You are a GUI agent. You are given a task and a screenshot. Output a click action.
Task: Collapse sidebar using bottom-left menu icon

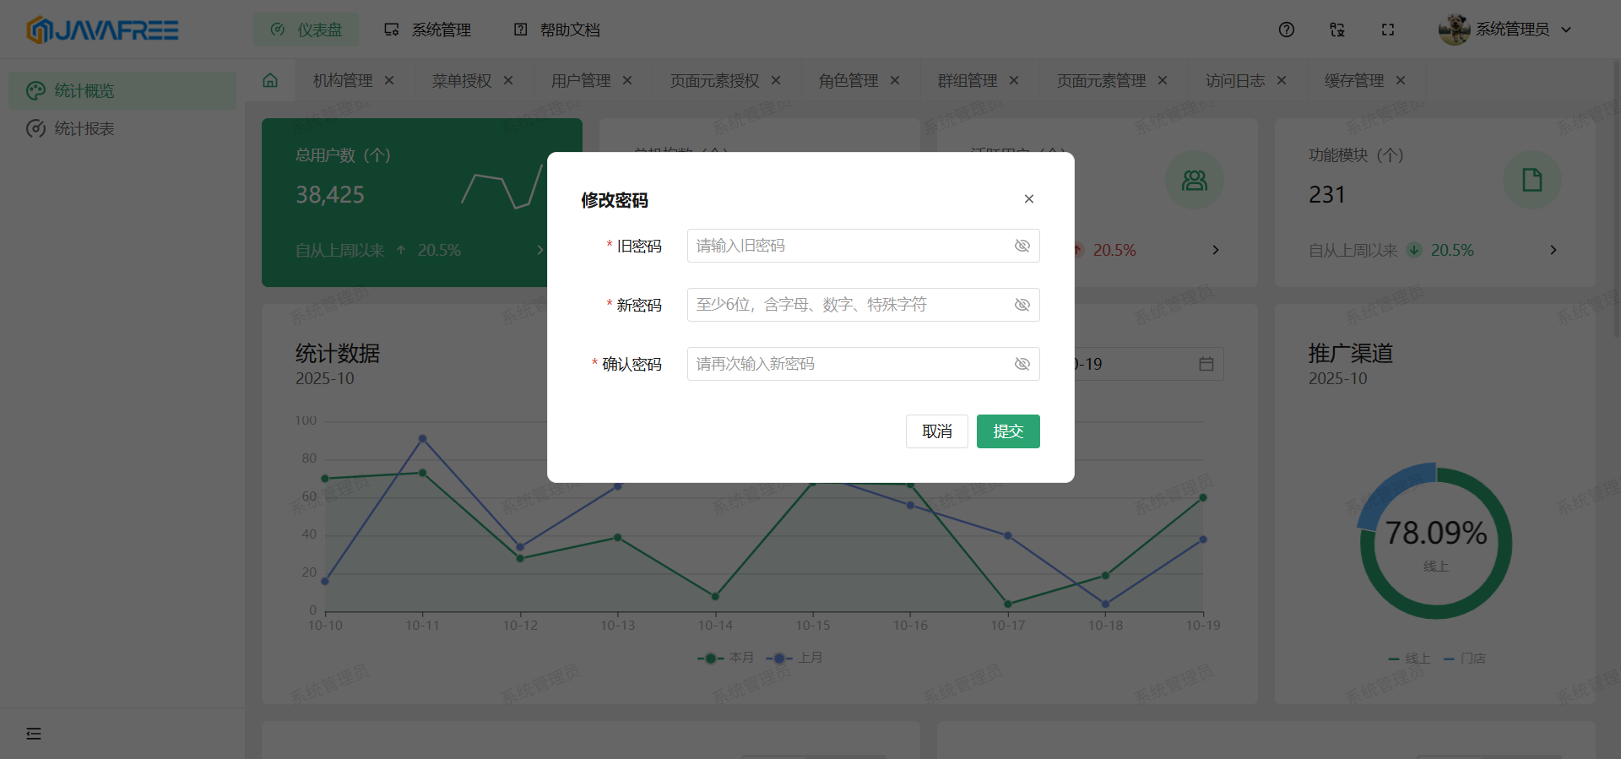click(34, 733)
